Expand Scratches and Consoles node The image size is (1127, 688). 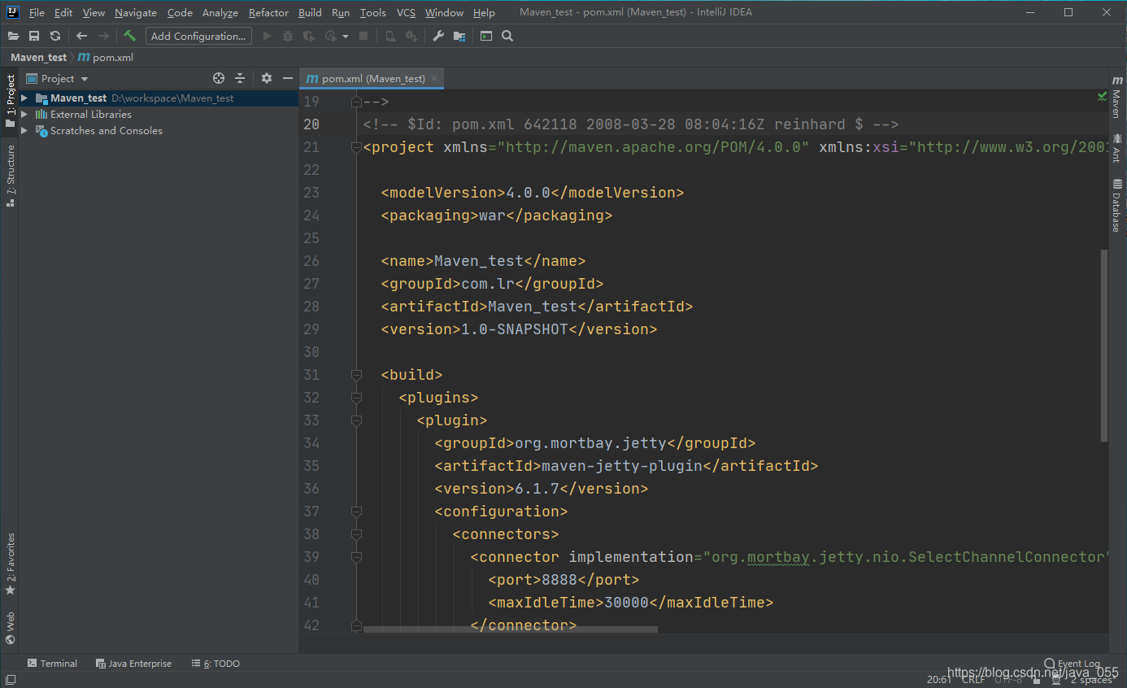24,130
